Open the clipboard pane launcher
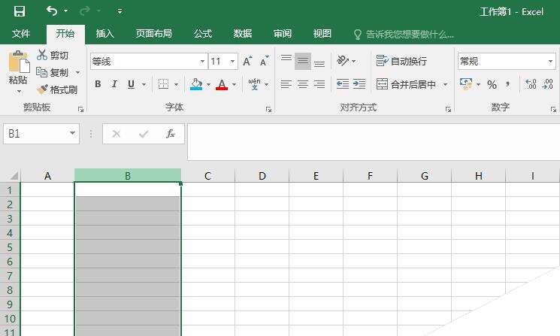This screenshot has height=336, width=560. pos(80,110)
